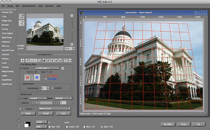This screenshot has width=210, height=130.
Task: Select the undo curved-arrow grid tool
Action: click(35, 61)
